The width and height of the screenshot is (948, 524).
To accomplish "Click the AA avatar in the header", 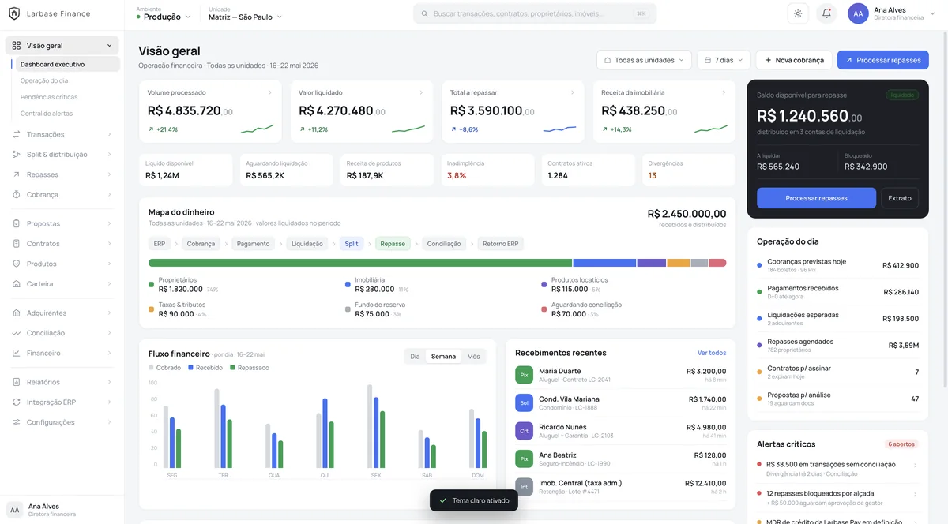I will [858, 13].
